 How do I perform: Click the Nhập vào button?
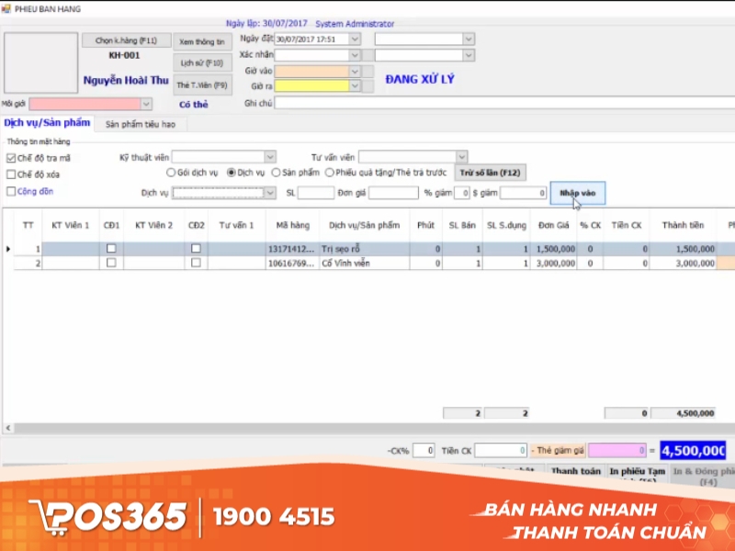(x=577, y=193)
